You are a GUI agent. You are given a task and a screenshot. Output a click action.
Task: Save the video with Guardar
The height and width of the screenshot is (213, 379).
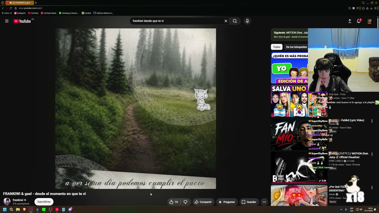[x=249, y=202]
